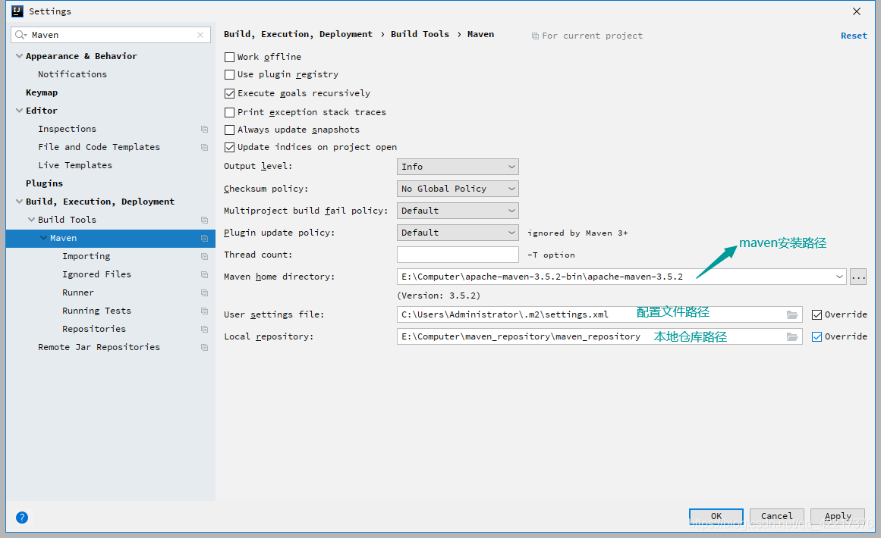
Task: Select Running Tests under Maven
Action: point(96,311)
